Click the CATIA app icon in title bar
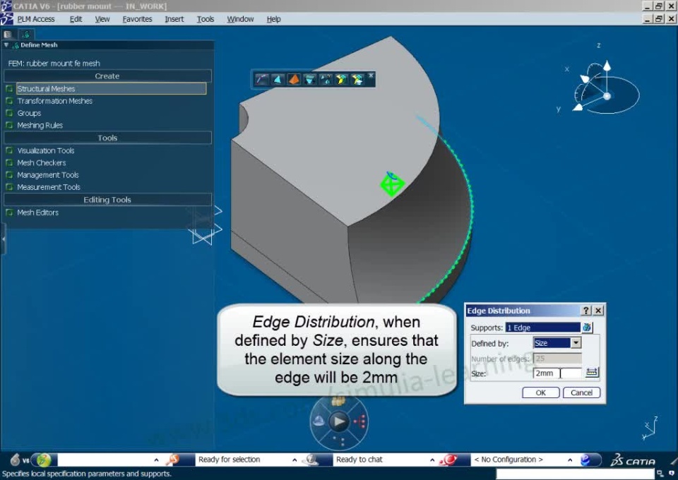The image size is (678, 480). pos(6,6)
